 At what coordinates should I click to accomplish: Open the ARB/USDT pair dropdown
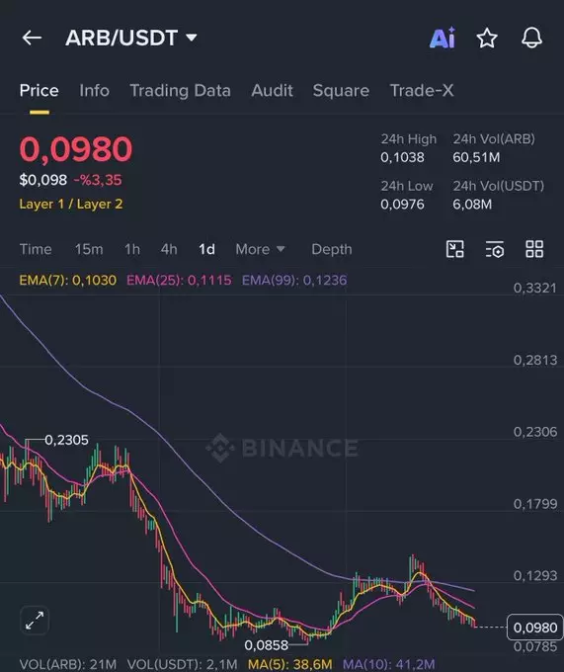point(131,38)
